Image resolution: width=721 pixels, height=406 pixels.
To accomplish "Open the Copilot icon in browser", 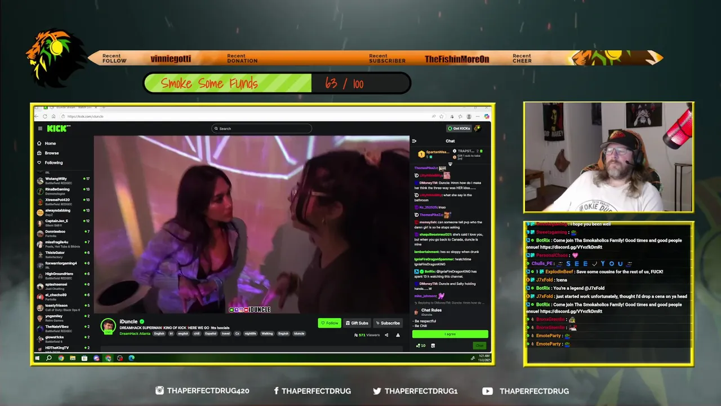I will click(x=487, y=116).
